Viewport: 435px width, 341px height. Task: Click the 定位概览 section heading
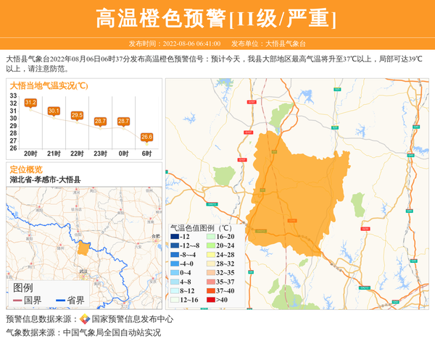tap(26, 169)
